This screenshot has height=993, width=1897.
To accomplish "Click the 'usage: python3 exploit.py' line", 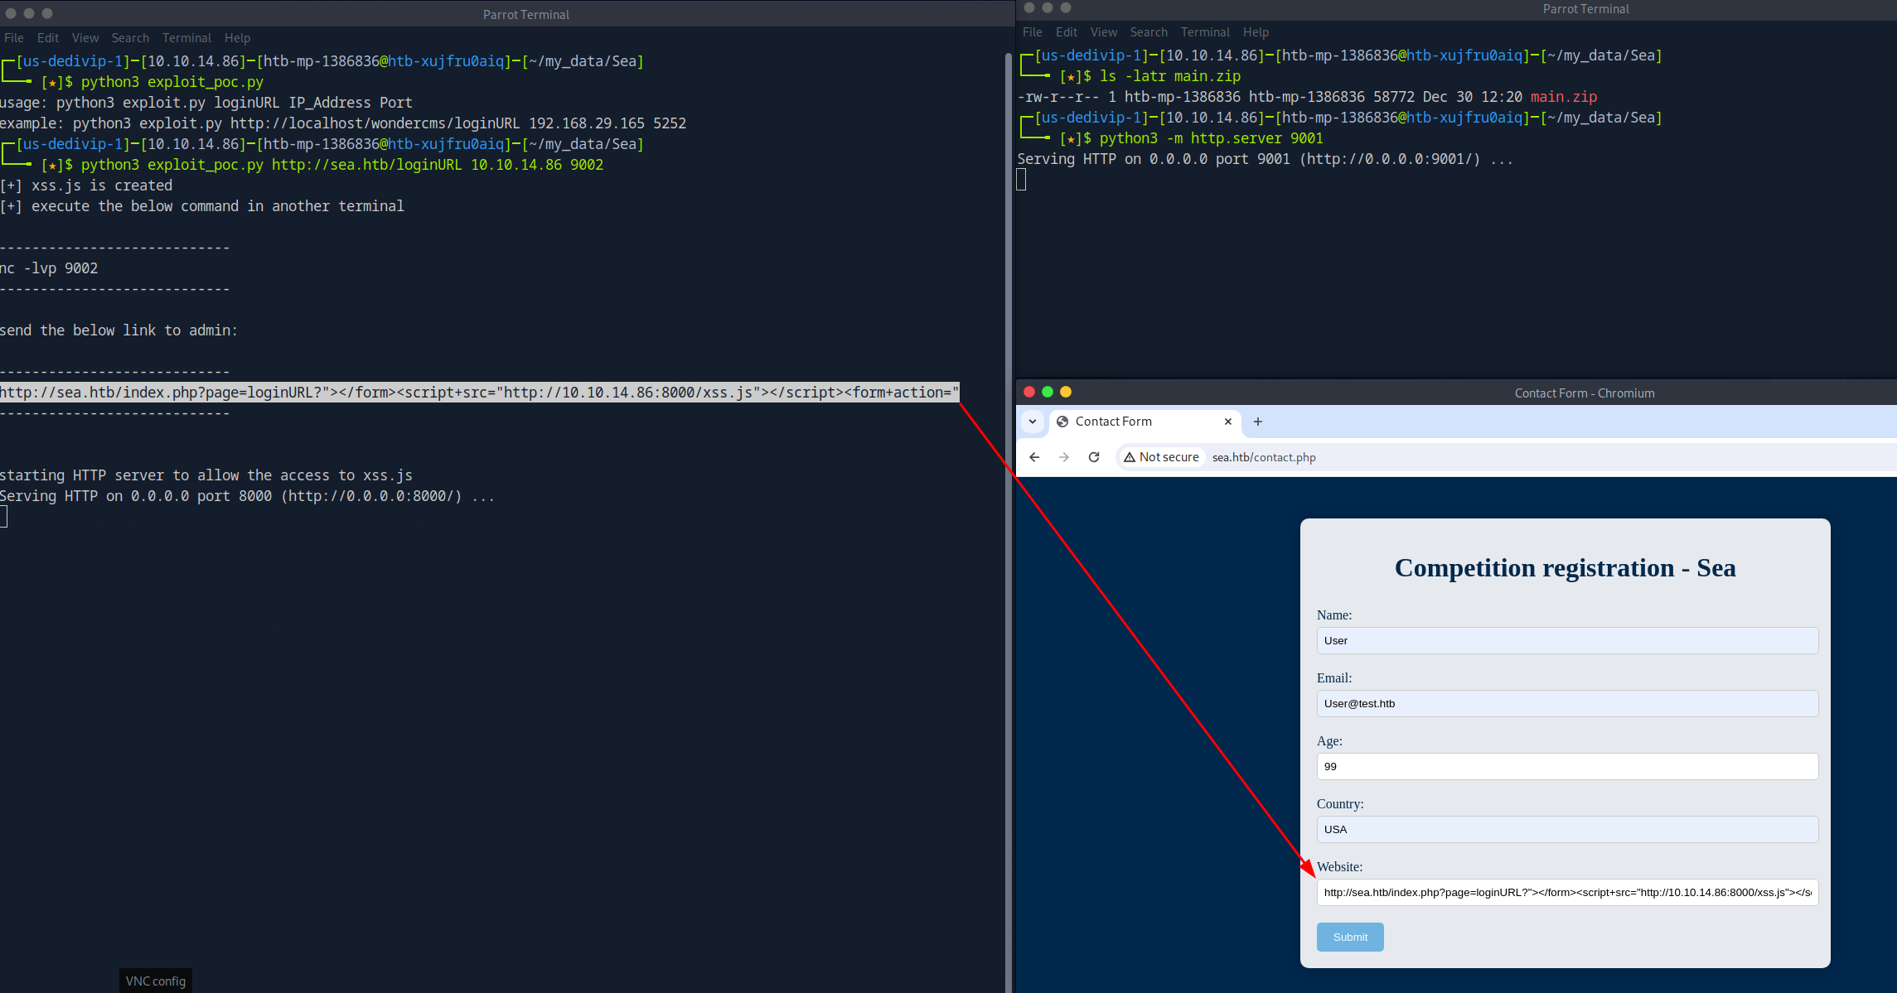I will pyautogui.click(x=206, y=103).
